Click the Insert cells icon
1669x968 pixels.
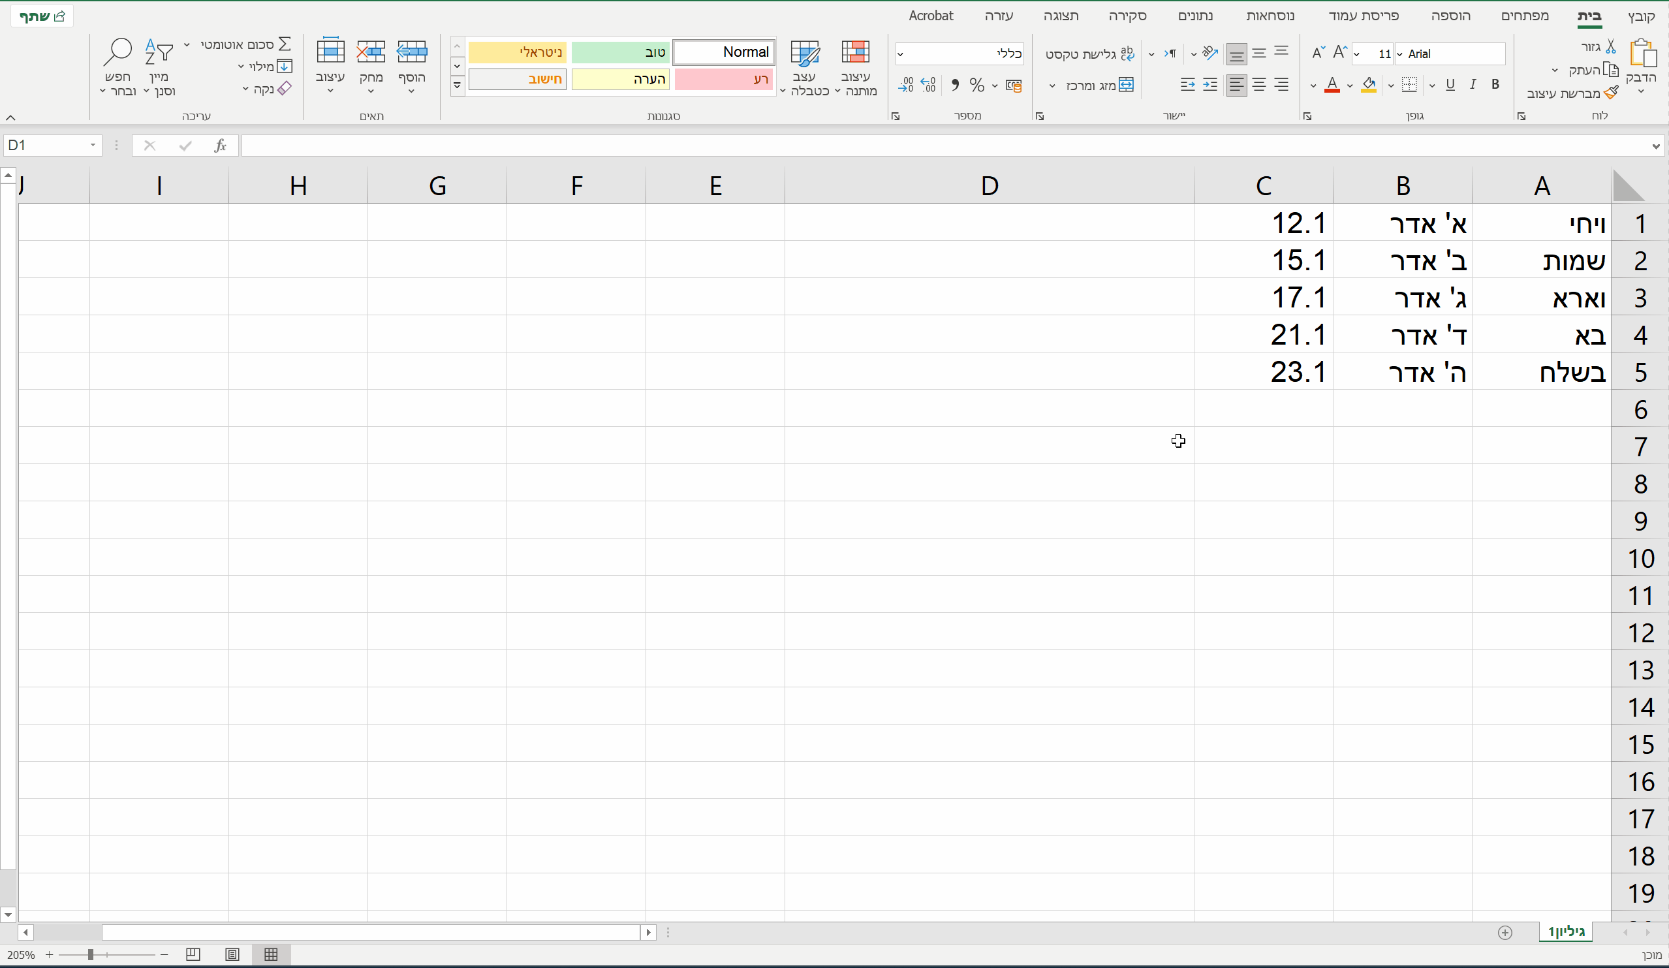point(411,53)
